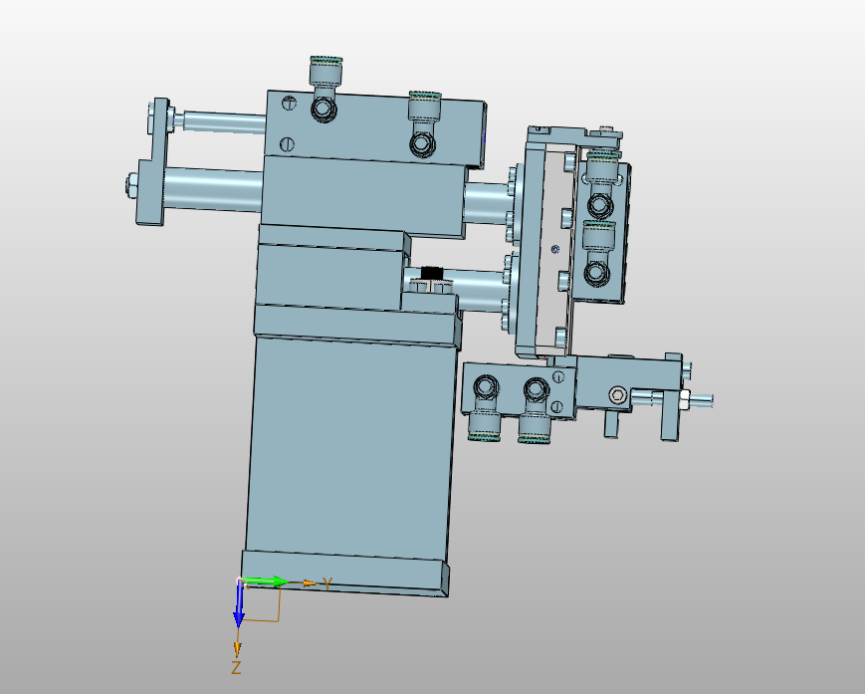The image size is (865, 694).
Task: Select the green Y-axis arrow of the triad
Action: coord(266,581)
